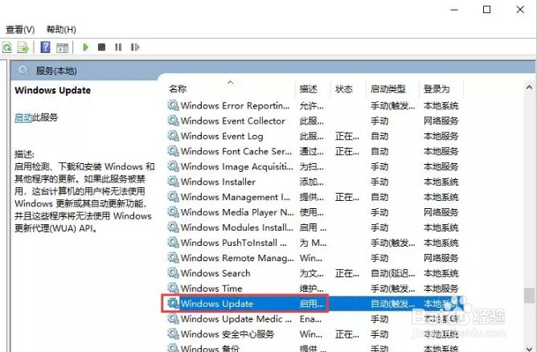
Task: Select the Windows Management I... name
Action: 236,197
